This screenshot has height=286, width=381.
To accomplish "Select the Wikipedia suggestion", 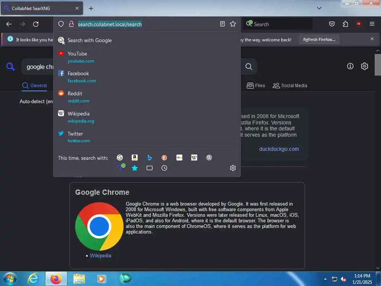I will click(x=147, y=117).
